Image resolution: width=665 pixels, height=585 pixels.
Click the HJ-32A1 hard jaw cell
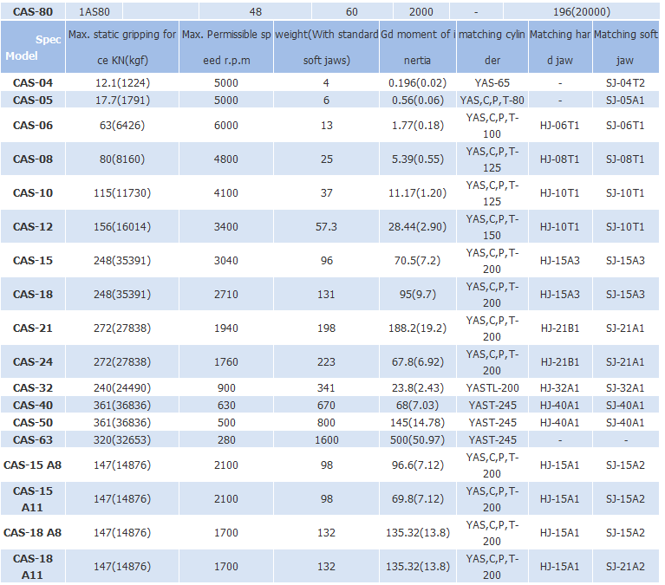click(560, 388)
